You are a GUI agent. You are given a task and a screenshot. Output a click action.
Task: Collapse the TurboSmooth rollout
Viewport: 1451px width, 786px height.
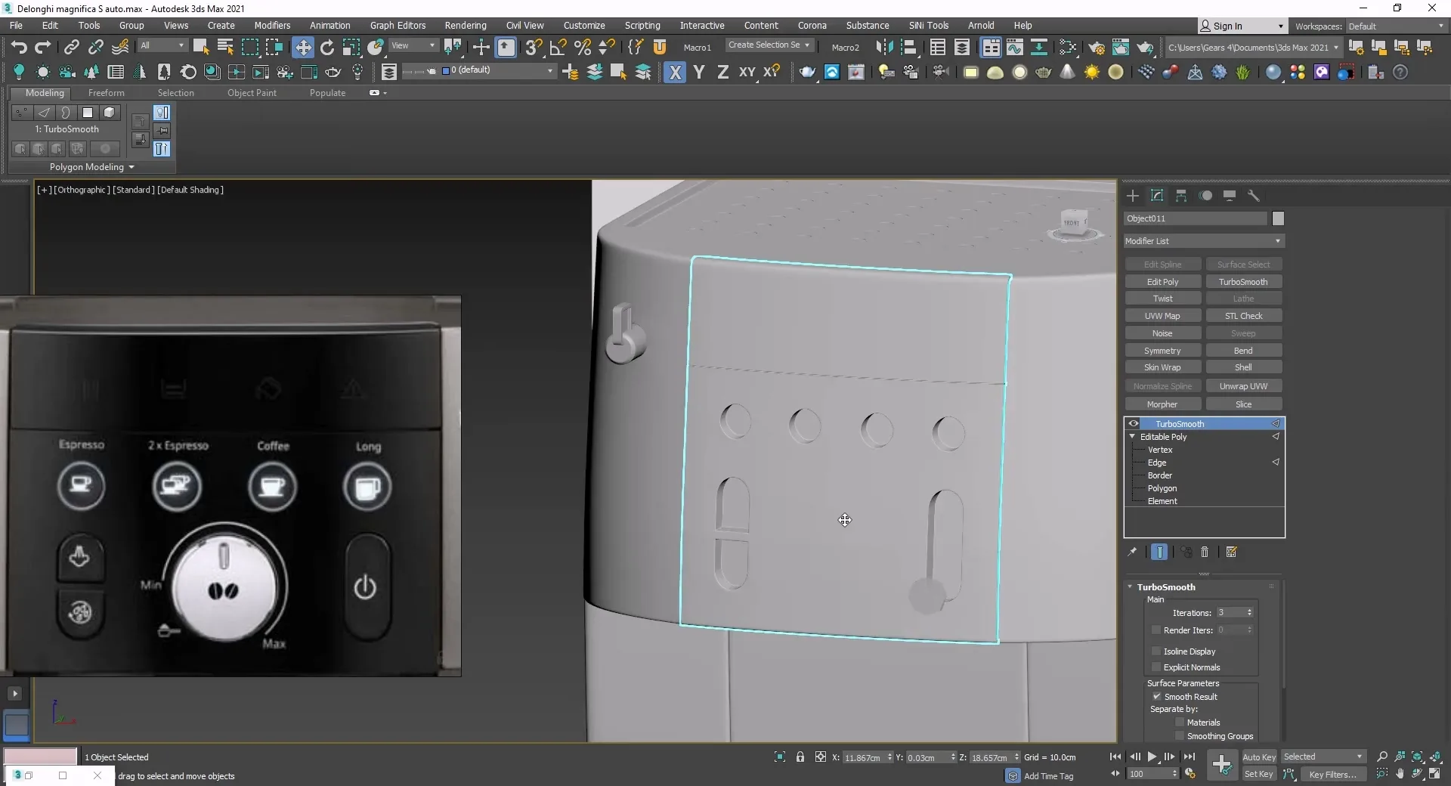pos(1131,587)
